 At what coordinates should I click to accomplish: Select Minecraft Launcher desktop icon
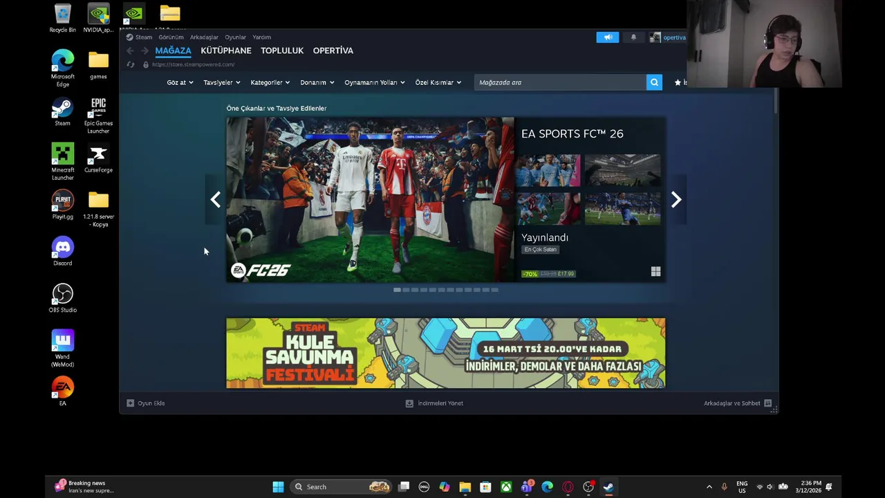(62, 162)
